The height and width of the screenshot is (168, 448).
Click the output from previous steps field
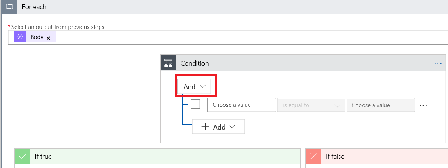[229, 37]
